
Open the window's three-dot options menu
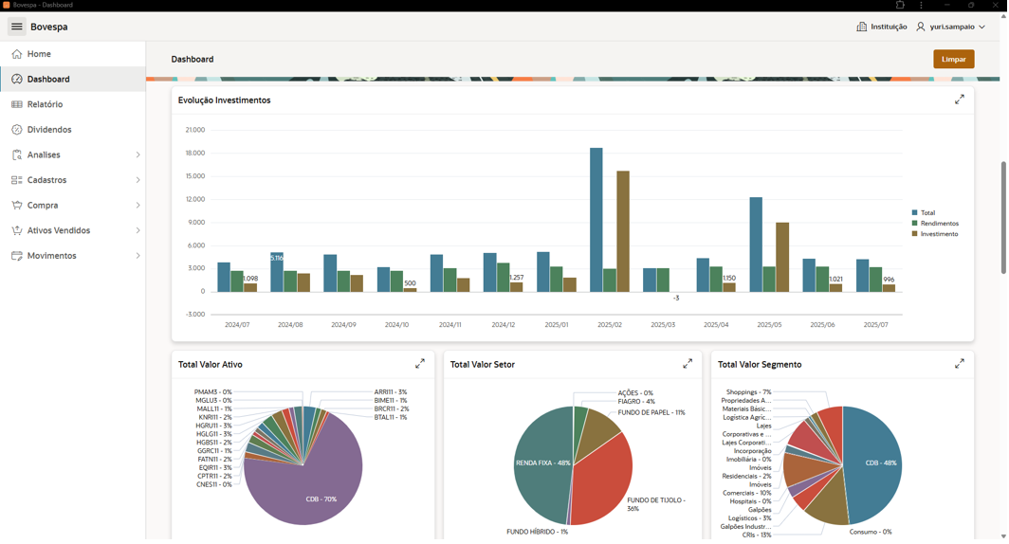pos(922,5)
